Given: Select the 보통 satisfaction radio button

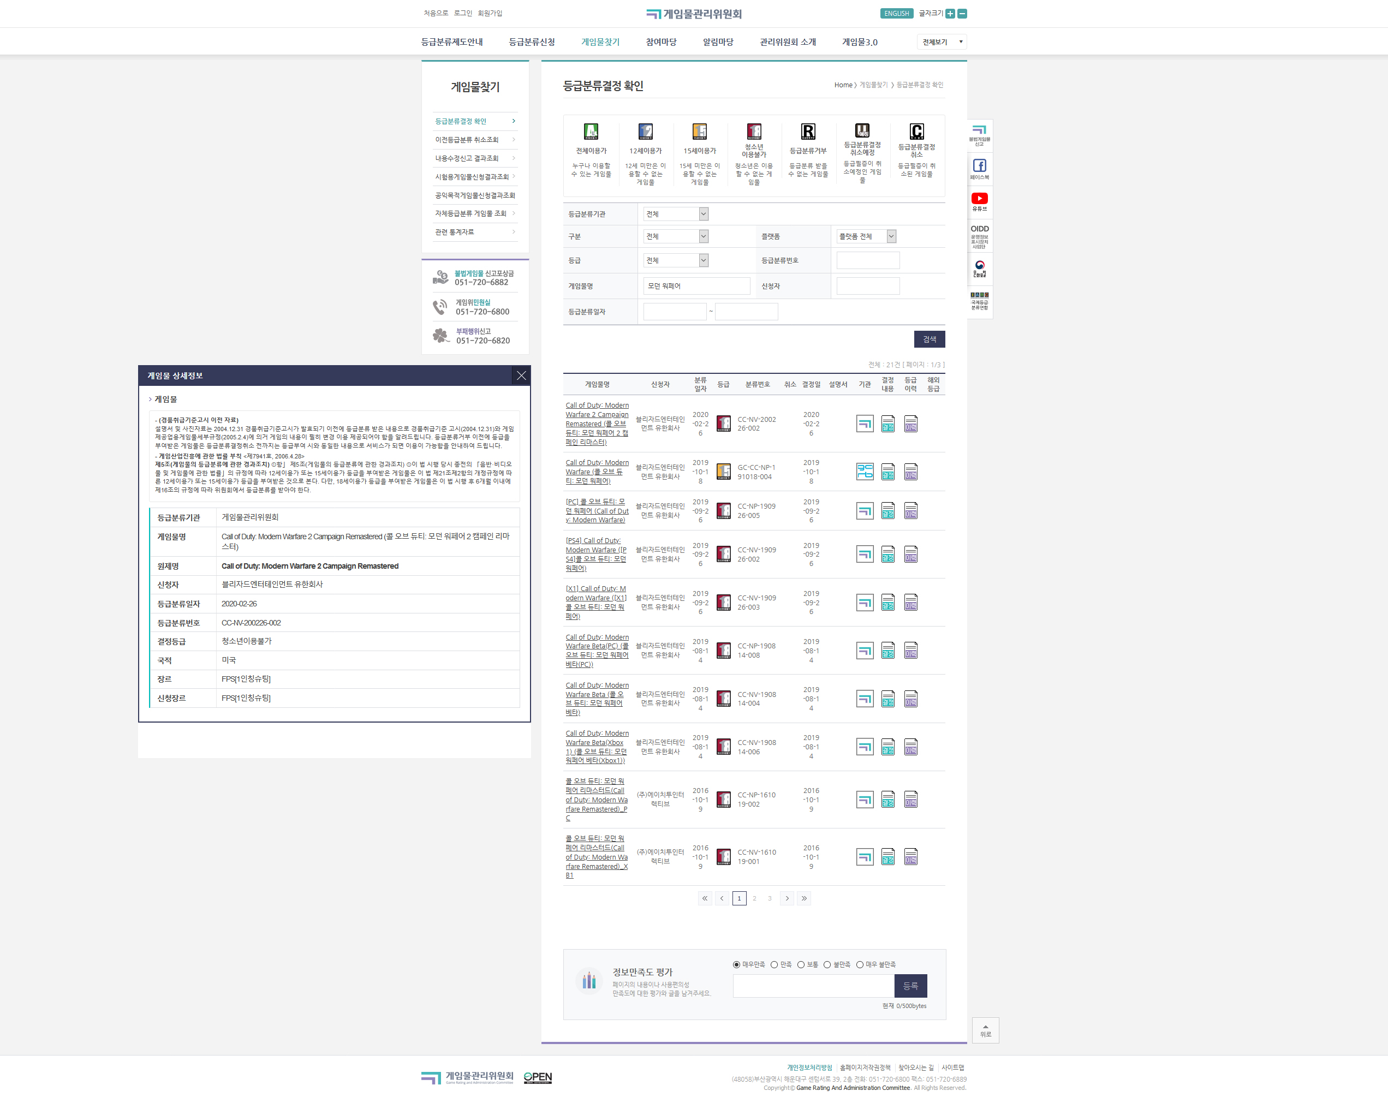Looking at the screenshot, I should tap(801, 965).
